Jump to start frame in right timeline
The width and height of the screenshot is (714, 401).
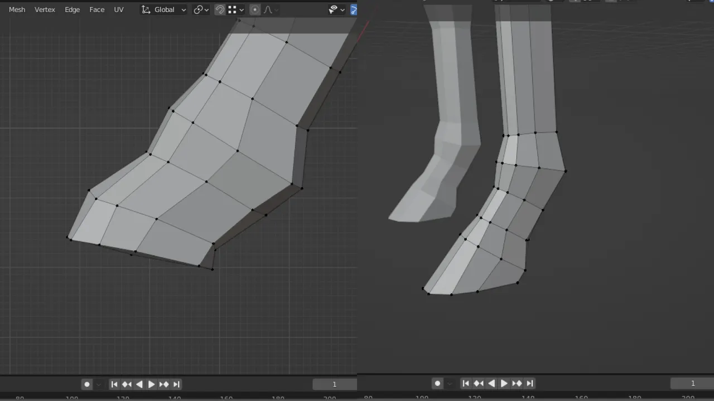coord(466,383)
